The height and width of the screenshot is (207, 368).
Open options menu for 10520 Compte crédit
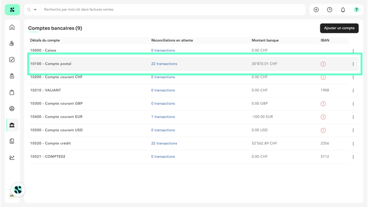coord(353,143)
